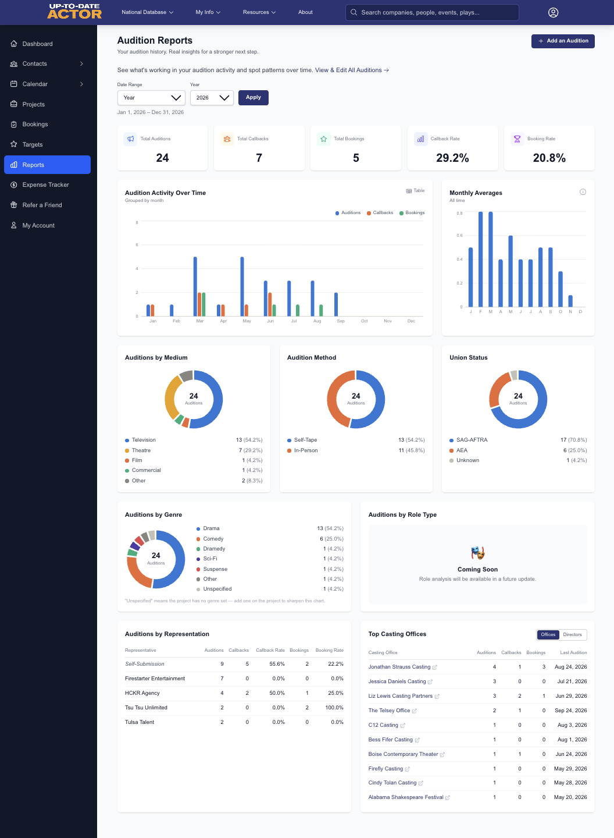Screen dimensions: 614x838
Task: Go to Projects in the sidebar
Action: [47, 104]
